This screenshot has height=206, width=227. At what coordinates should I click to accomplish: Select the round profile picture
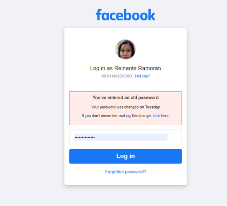(125, 49)
